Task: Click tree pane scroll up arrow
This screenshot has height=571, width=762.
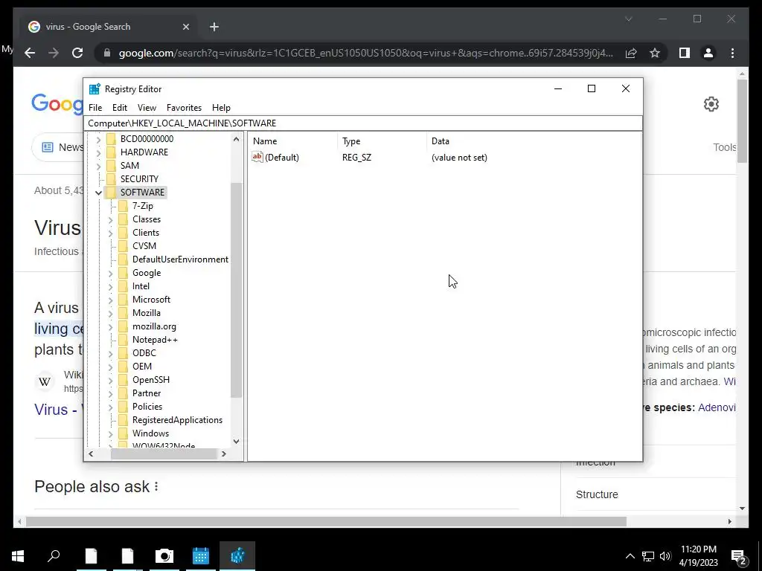Action: click(236, 139)
